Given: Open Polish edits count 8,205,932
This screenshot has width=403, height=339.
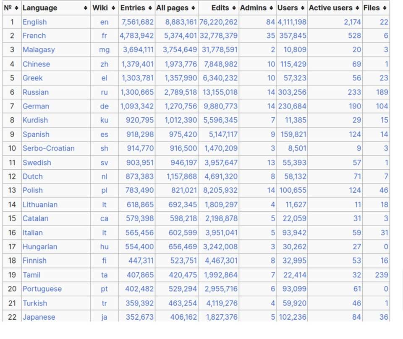Looking at the screenshot, I should [x=220, y=190].
